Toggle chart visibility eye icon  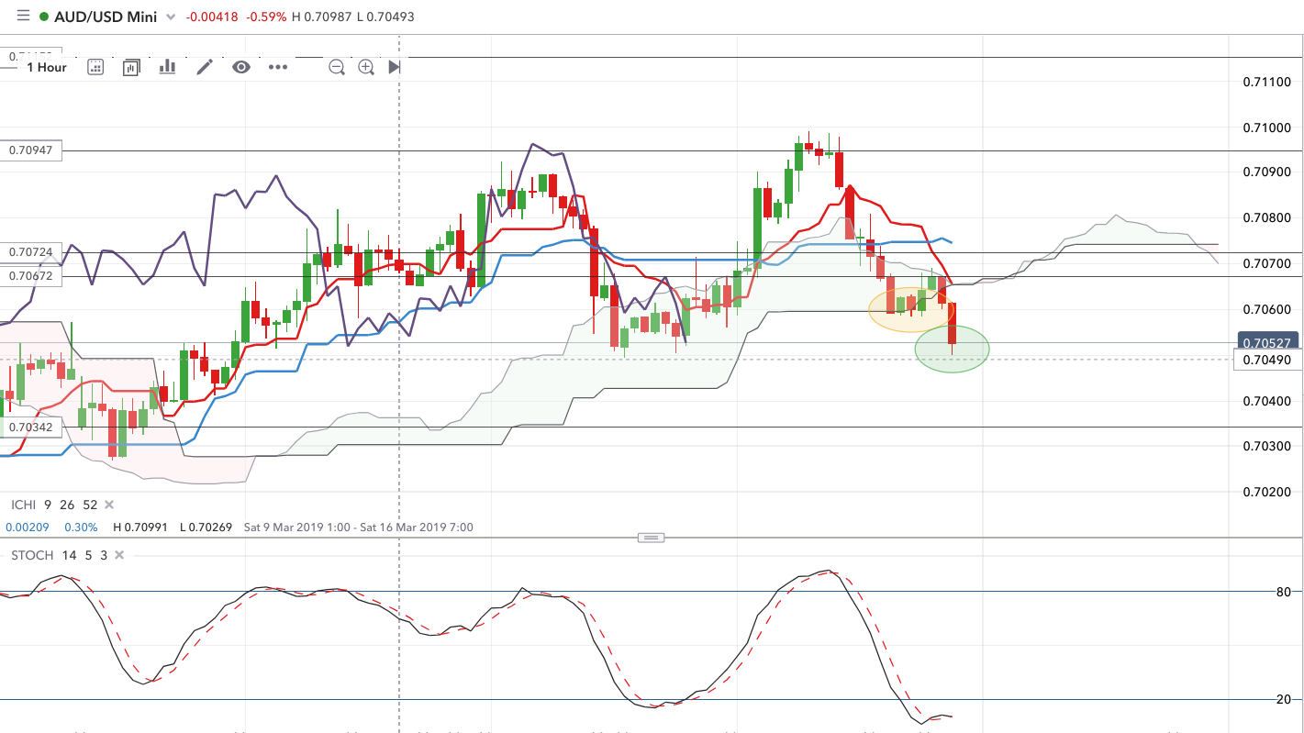point(240,66)
